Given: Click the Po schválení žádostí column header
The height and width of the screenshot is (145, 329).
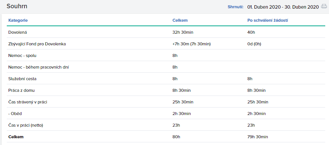Looking at the screenshot, I should point(268,20).
